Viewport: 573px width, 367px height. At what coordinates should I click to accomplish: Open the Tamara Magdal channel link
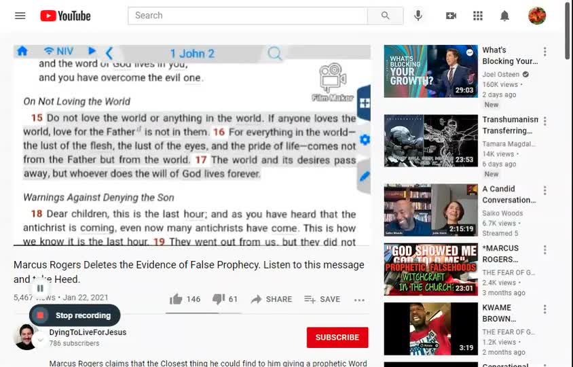pyautogui.click(x=509, y=144)
